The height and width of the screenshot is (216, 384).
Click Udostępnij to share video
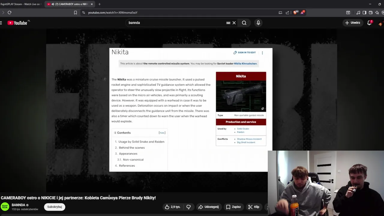click(x=208, y=207)
